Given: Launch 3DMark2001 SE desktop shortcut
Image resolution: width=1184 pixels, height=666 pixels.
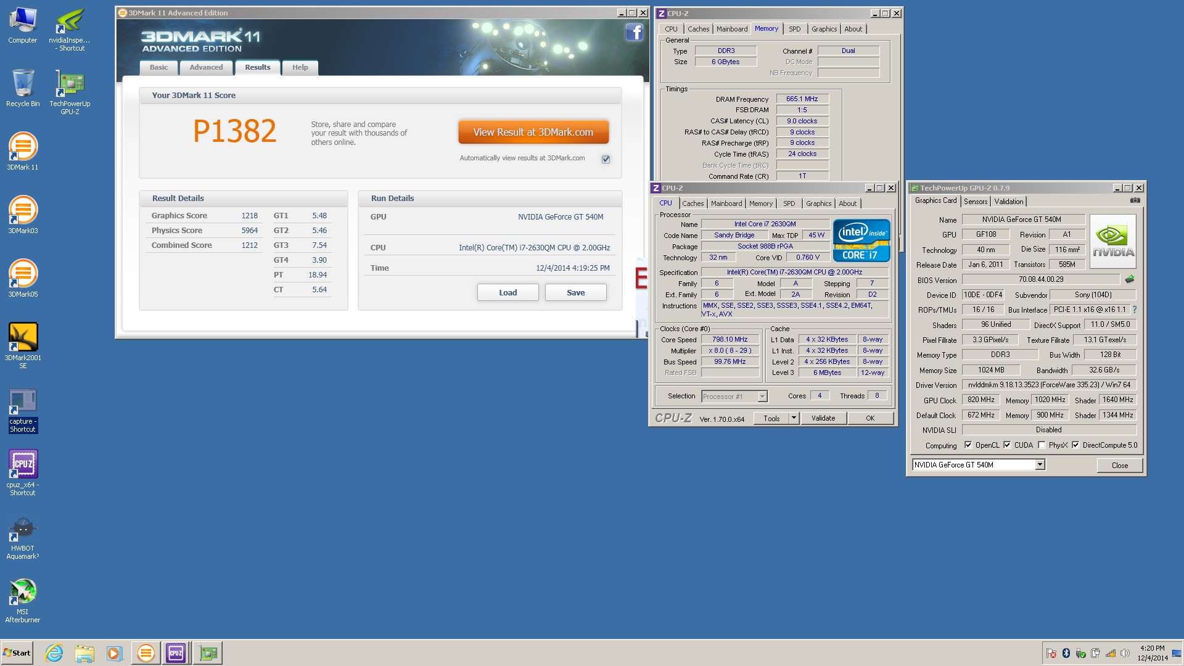Looking at the screenshot, I should (23, 345).
